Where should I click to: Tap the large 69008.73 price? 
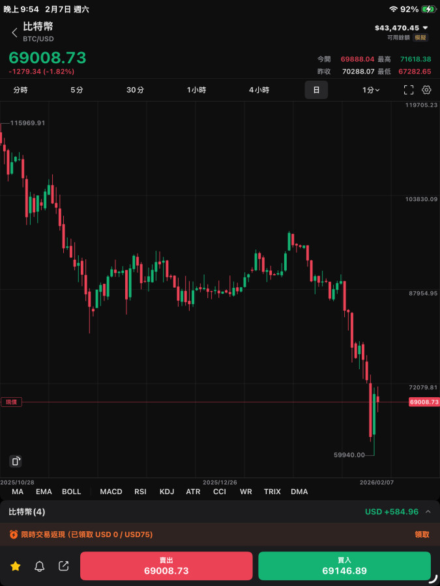tap(48, 57)
